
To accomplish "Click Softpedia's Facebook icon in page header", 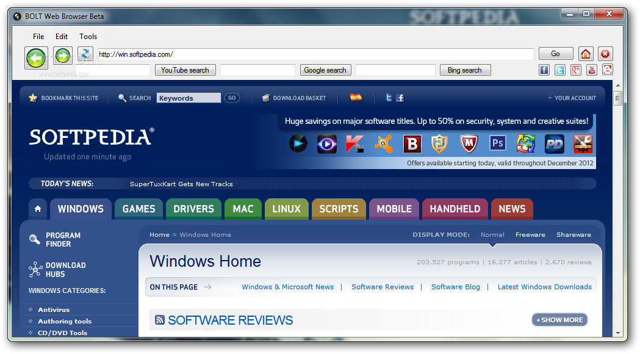I will coord(400,98).
